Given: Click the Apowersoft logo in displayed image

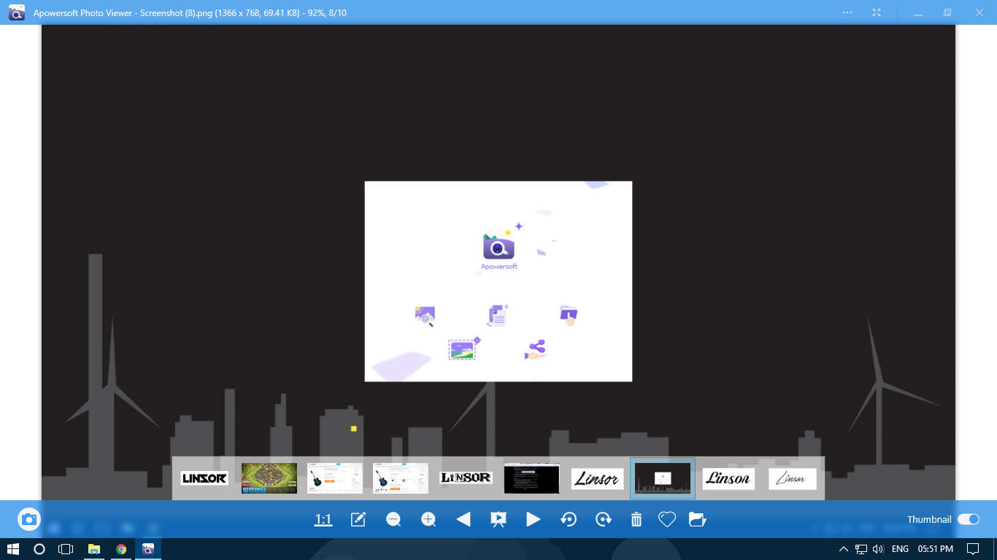Looking at the screenshot, I should (x=499, y=247).
